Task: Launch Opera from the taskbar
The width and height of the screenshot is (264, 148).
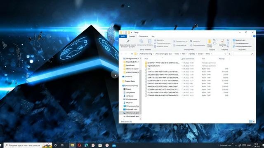Action: 79,145
